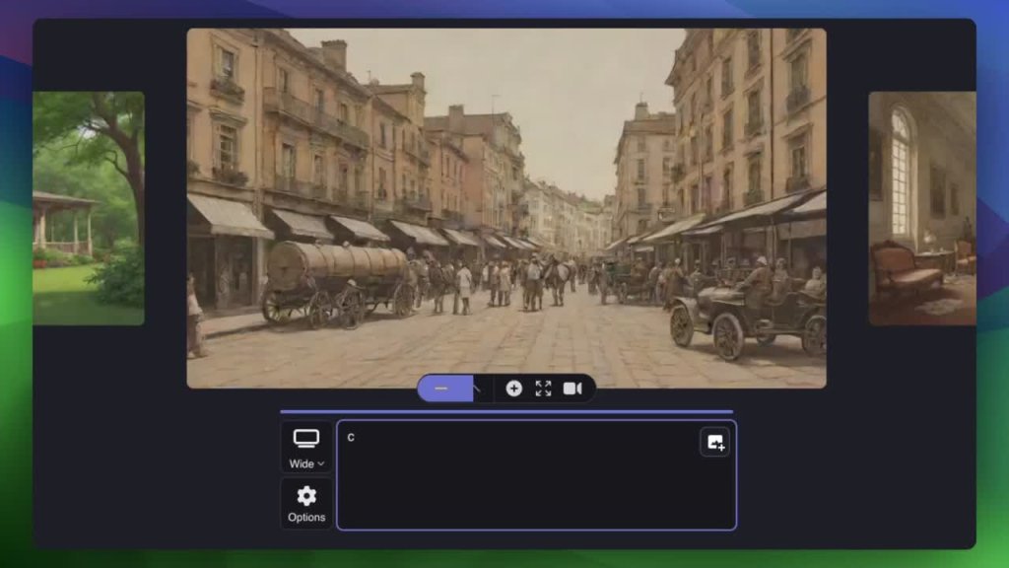This screenshot has width=1009, height=568.
Task: Click the gear icon above Options
Action: point(306,496)
